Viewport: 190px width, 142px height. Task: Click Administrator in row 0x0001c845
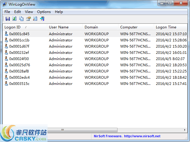tap(61, 34)
